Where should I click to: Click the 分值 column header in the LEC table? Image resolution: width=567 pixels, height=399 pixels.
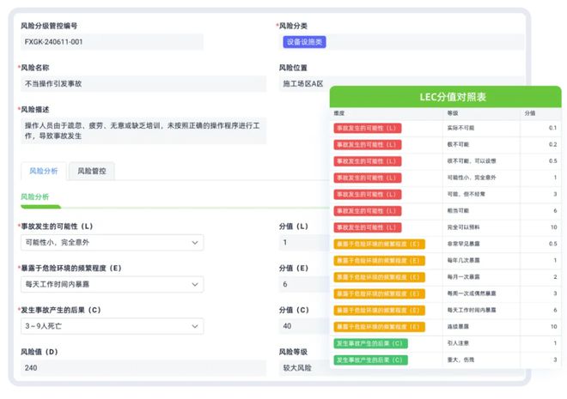click(x=530, y=113)
